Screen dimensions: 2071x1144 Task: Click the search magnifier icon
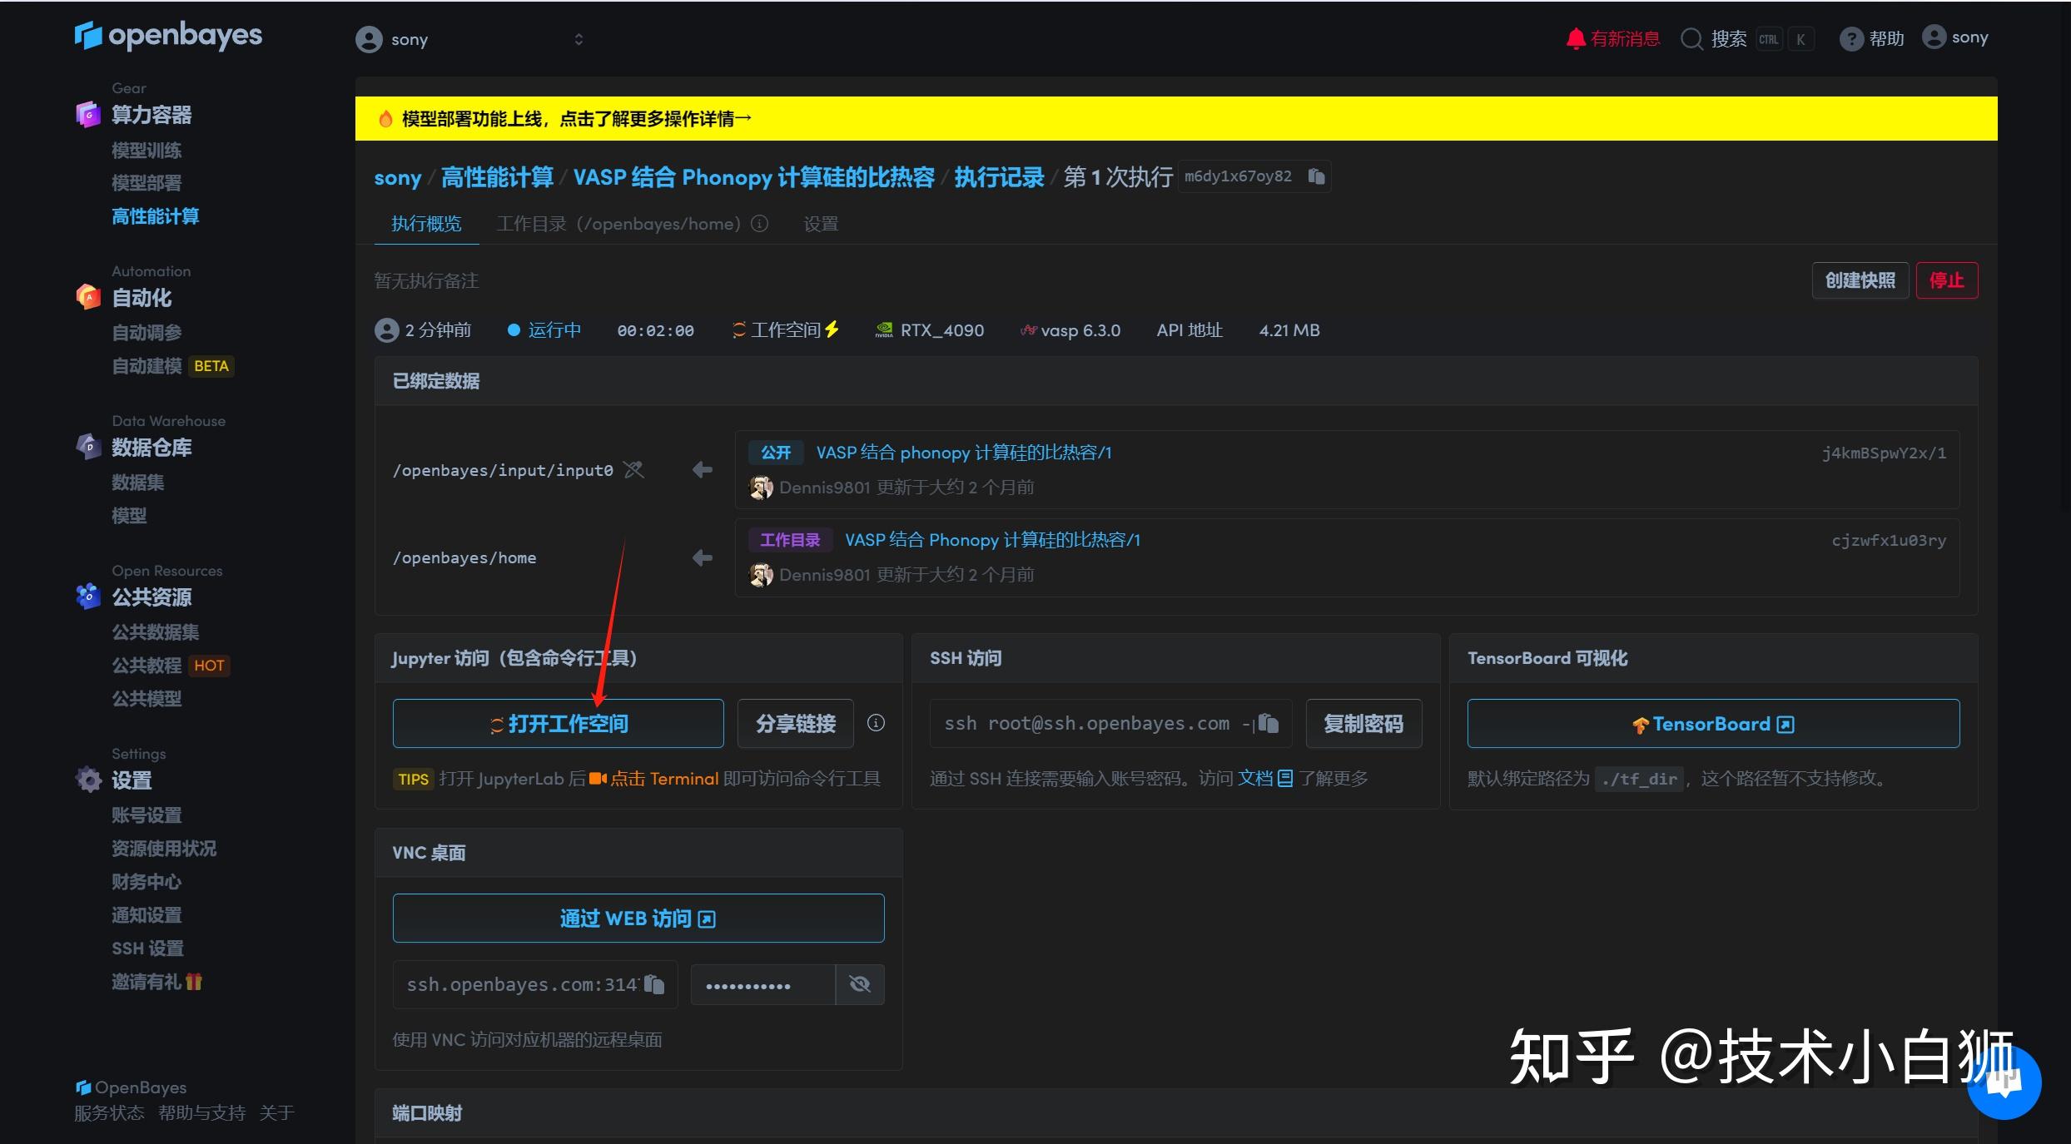coord(1691,38)
